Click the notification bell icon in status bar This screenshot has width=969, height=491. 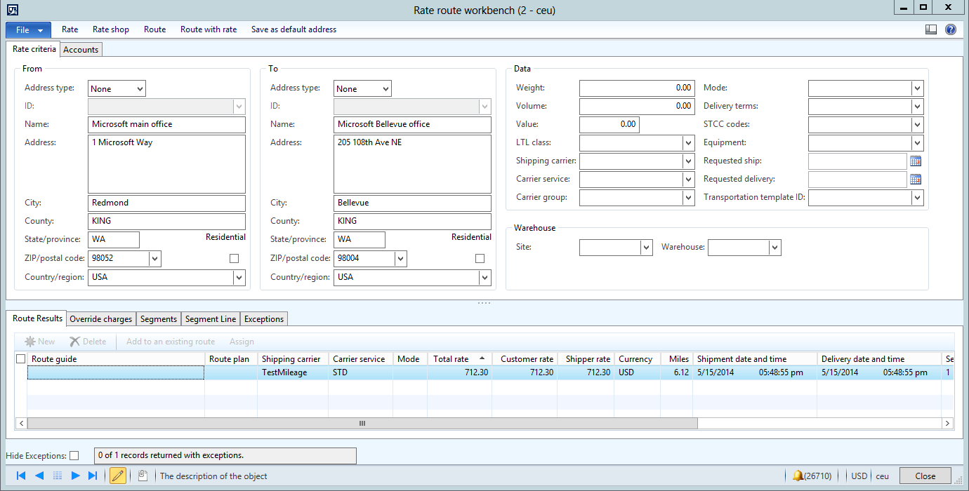click(798, 476)
